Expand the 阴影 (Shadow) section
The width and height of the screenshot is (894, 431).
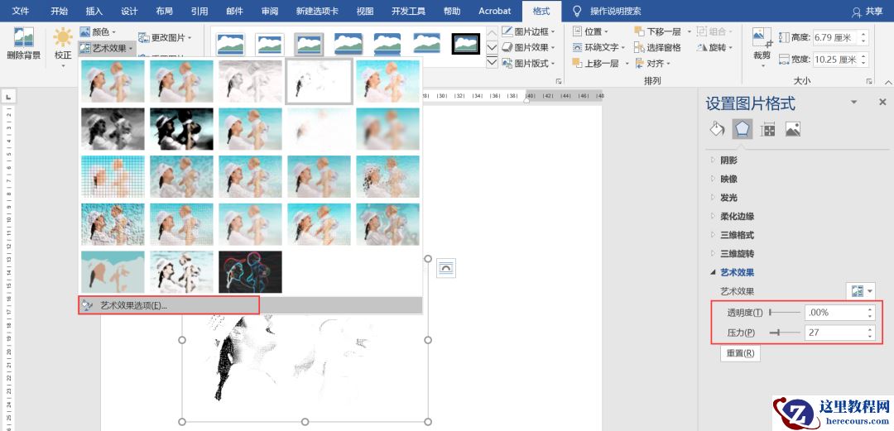coord(728,160)
